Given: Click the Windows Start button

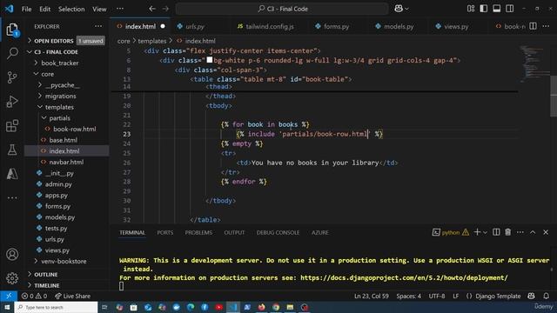Looking at the screenshot, I should [x=7, y=307].
